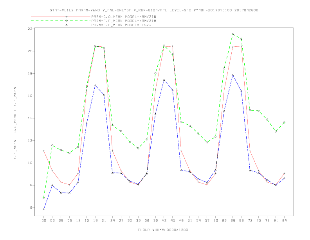Viewport: 310px width, 240px height.
Task: Click the highest green circle marker at hour 66
Action: (233, 34)
